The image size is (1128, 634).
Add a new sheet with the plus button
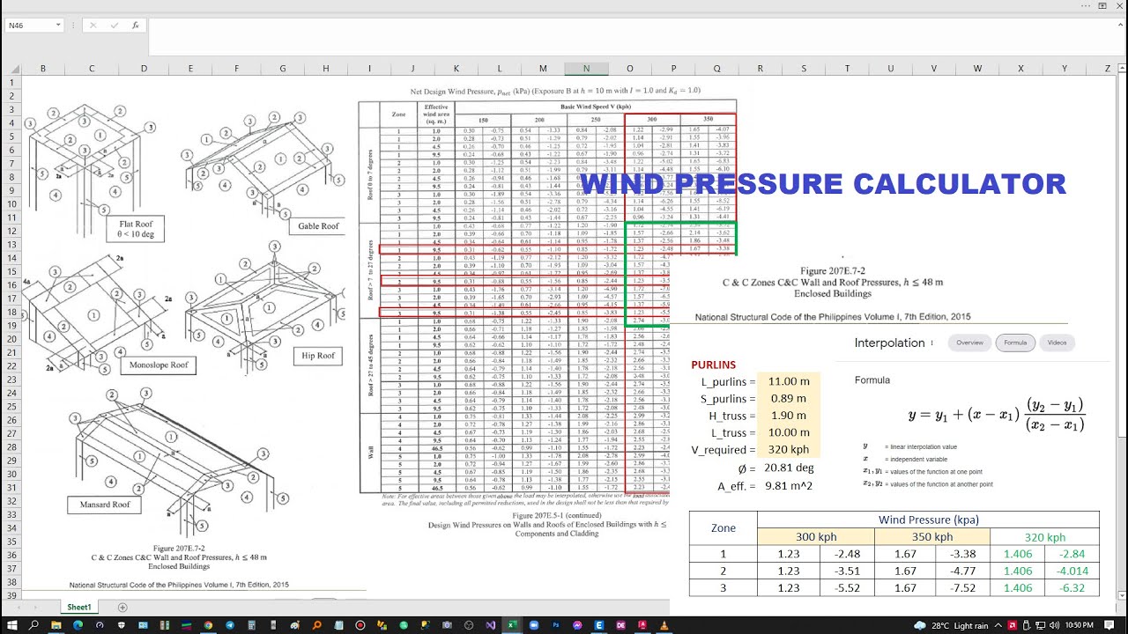pos(122,608)
